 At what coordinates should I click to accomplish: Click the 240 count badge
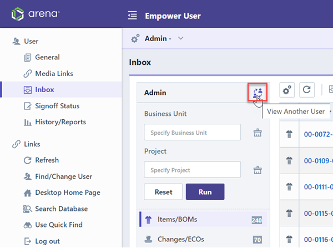pyautogui.click(x=257, y=220)
